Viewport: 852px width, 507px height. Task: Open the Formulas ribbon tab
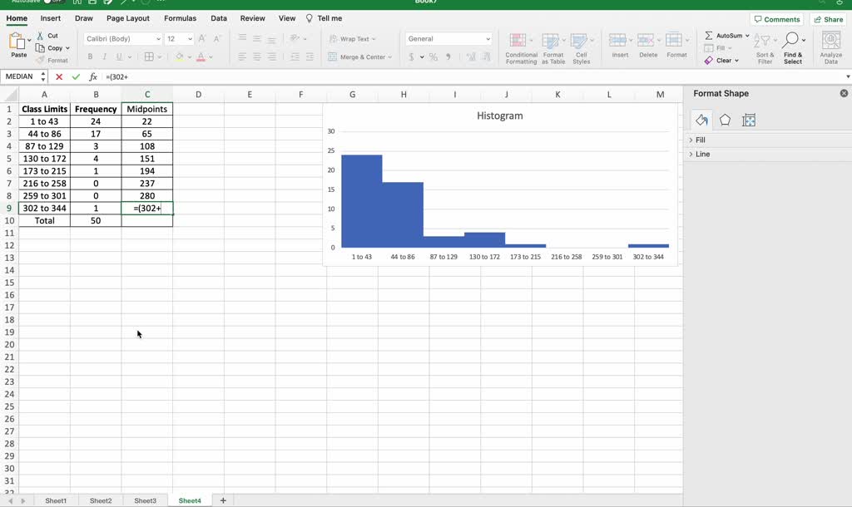(x=180, y=18)
